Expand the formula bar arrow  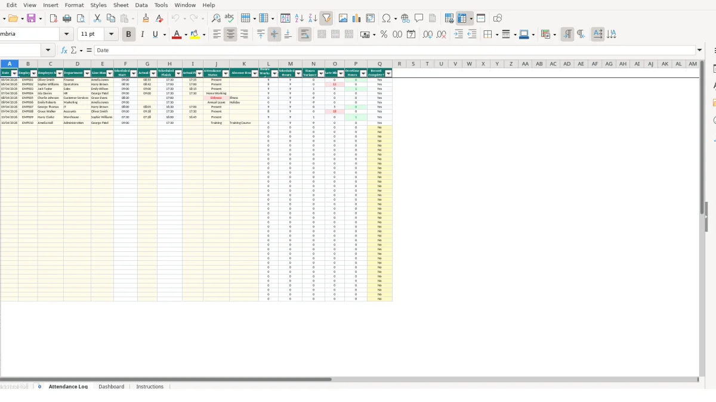coord(700,51)
